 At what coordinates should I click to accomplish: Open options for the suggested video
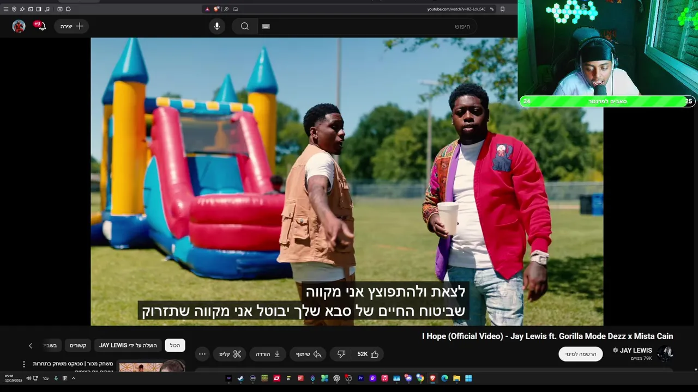23,364
